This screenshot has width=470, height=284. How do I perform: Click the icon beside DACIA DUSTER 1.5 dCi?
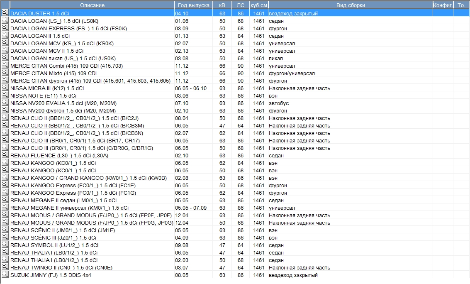coord(5,12)
